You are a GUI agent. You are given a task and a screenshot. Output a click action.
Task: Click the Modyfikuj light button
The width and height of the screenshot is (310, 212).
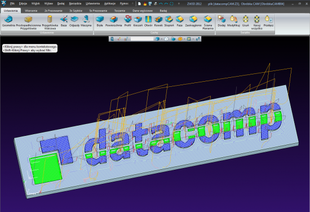233,21
